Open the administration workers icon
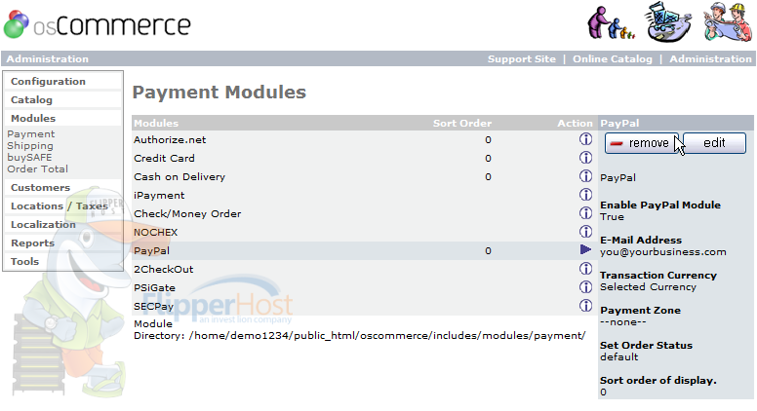The height and width of the screenshot is (411, 757). (x=728, y=22)
